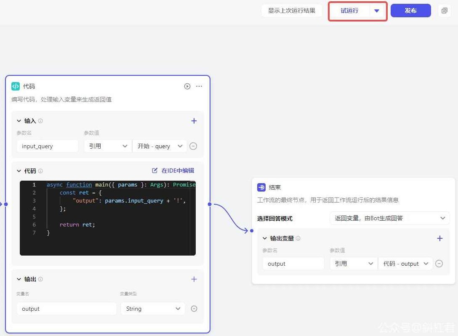
Task: Click the code node's </> icon
Action: (x=16, y=86)
